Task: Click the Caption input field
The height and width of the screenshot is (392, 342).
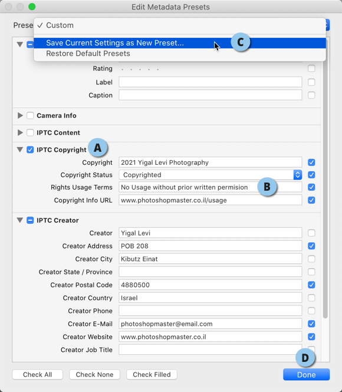Action: 211,95
